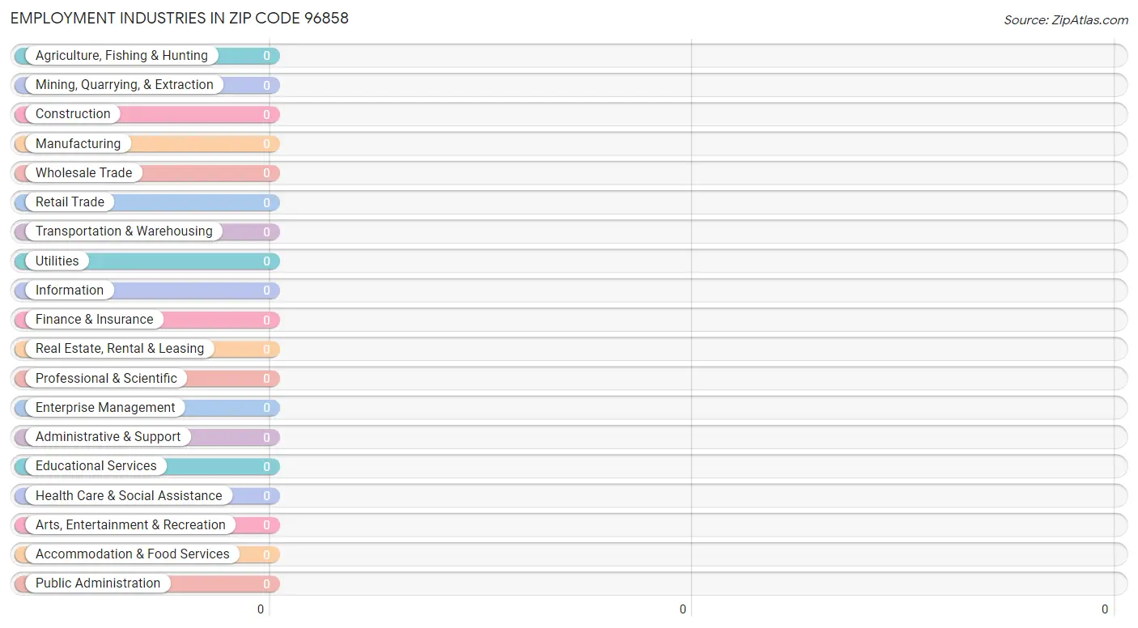1138x628 pixels.
Task: Click the Wholesale Trade label
Action: tap(83, 173)
